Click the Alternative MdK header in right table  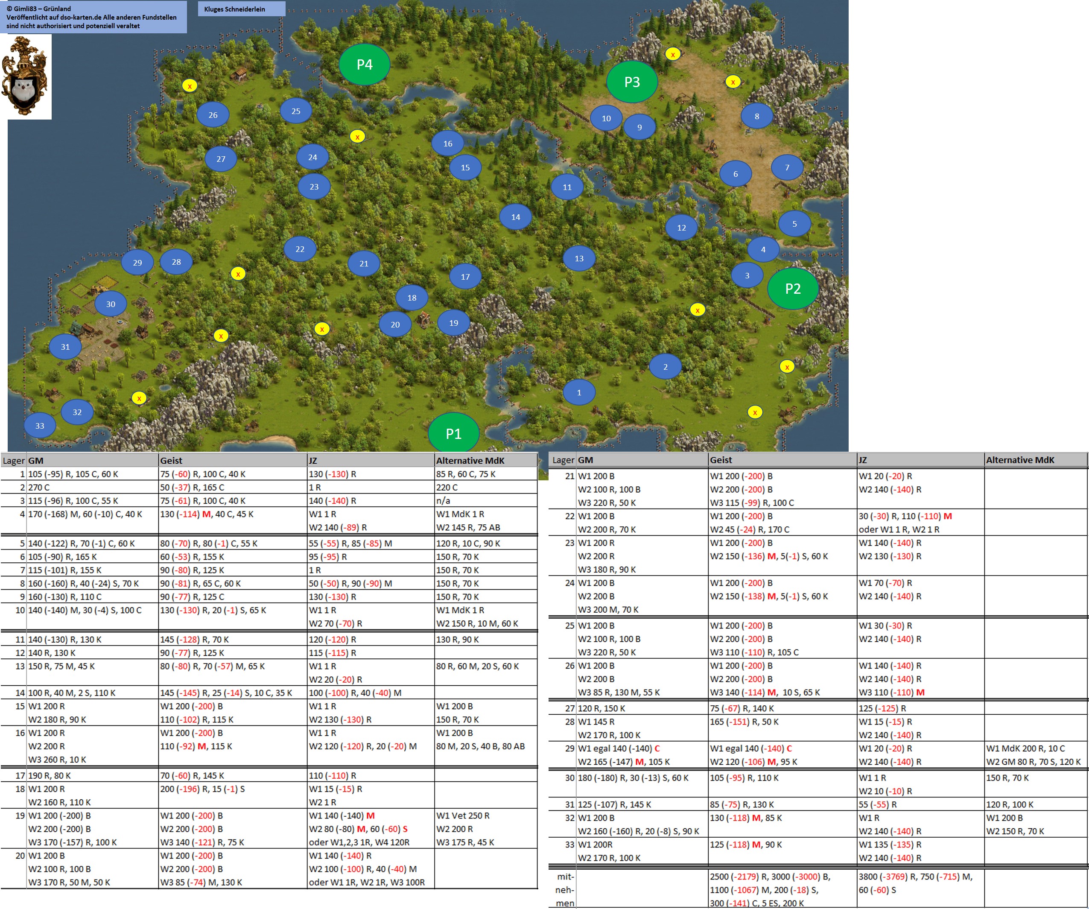pos(1019,460)
